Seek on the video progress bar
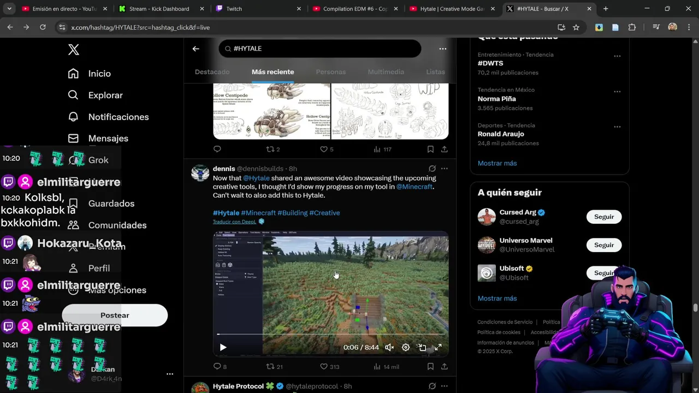The image size is (699, 393). coord(331,334)
